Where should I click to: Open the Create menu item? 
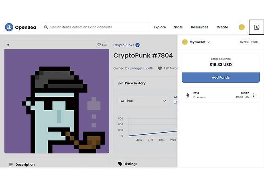pos(222,27)
